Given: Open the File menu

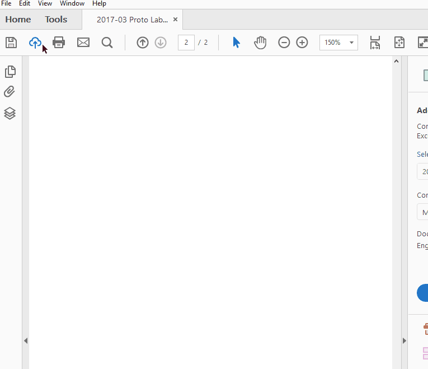Looking at the screenshot, I should (x=6, y=3).
